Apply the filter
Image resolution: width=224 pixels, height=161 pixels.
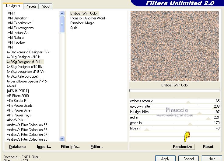[x=165, y=159]
